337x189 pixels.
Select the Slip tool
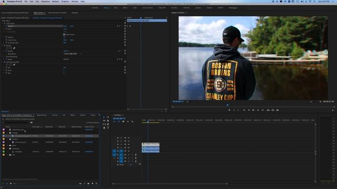coord(104,124)
